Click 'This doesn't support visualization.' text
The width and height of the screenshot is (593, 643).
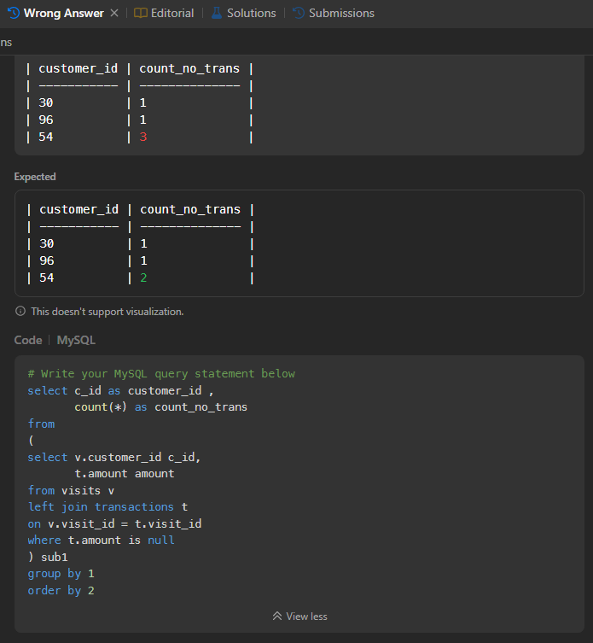point(108,311)
